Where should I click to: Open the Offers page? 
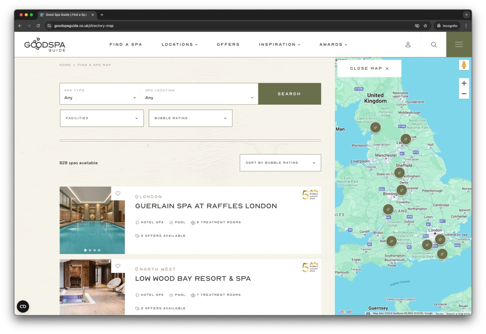[x=228, y=44]
